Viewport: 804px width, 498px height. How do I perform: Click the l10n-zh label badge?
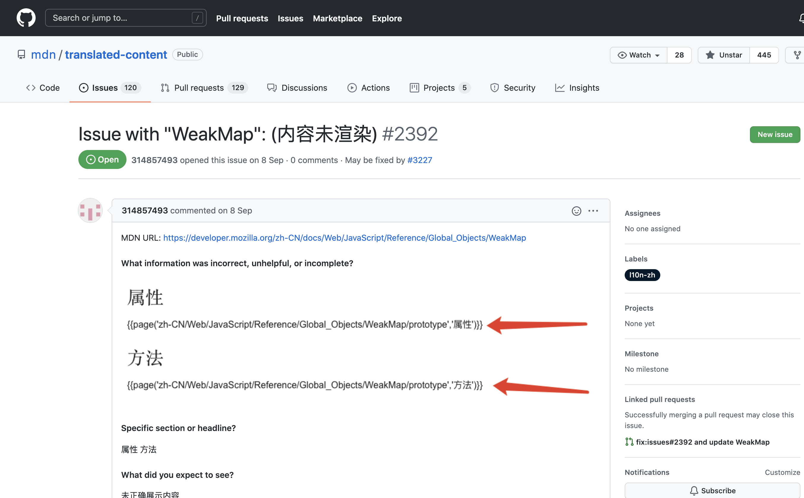(642, 275)
